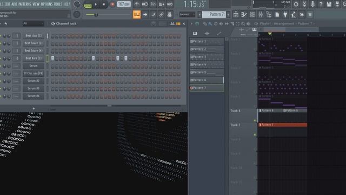
Task: Open the Piano roll window icon
Action: coord(244,15)
